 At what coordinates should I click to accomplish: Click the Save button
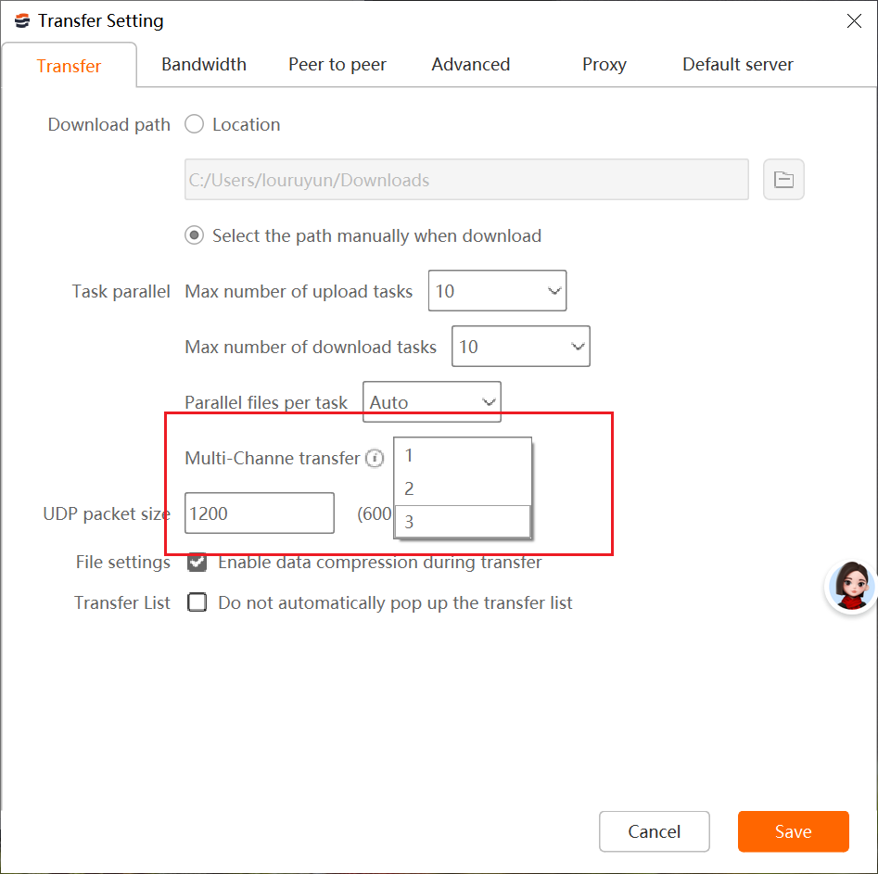[x=793, y=831]
